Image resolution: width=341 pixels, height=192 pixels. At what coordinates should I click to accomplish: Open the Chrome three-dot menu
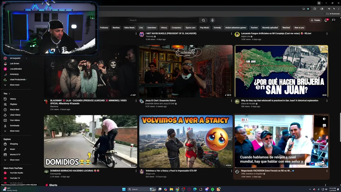click(x=339, y=9)
